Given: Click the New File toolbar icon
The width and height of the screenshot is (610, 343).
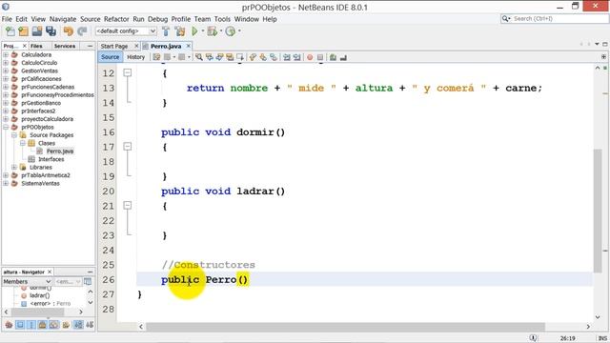Looking at the screenshot, I should pyautogui.click(x=10, y=31).
